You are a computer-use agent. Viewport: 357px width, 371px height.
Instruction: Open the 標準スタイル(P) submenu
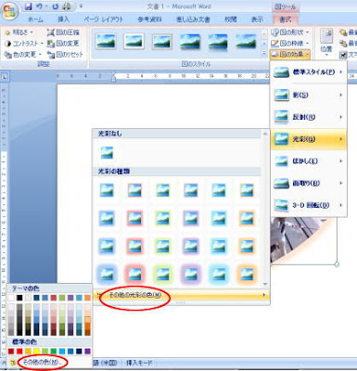[309, 72]
